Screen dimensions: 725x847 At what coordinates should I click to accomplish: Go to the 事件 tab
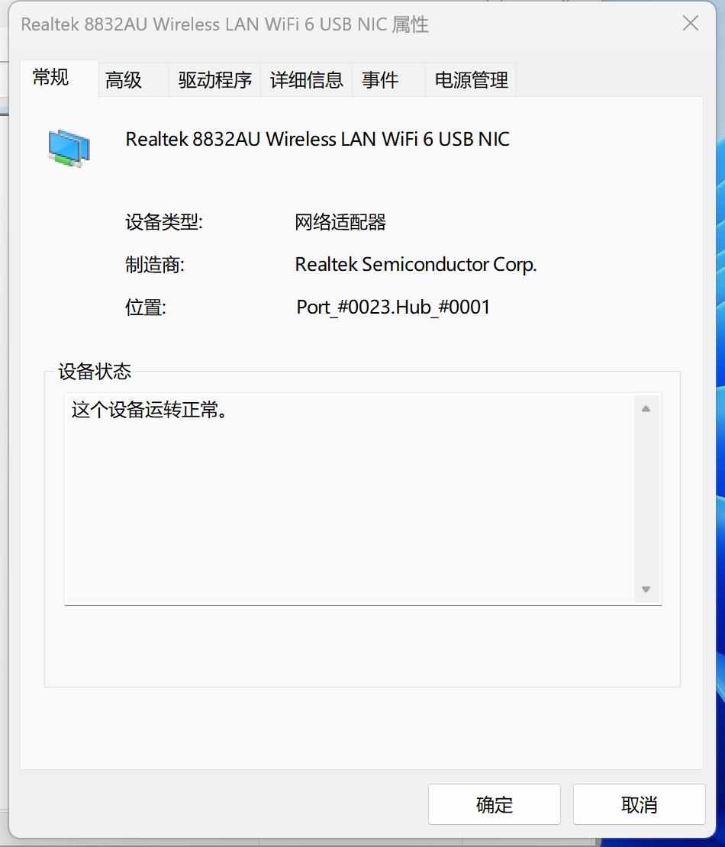pos(388,80)
